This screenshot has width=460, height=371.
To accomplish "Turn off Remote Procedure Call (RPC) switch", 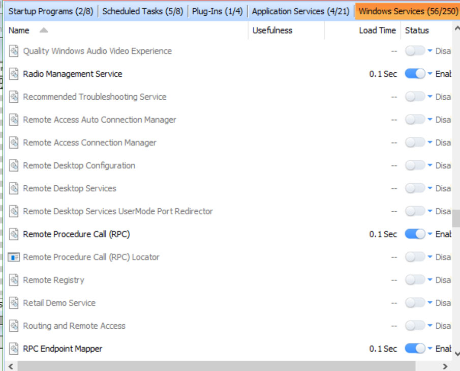I will 415,234.
